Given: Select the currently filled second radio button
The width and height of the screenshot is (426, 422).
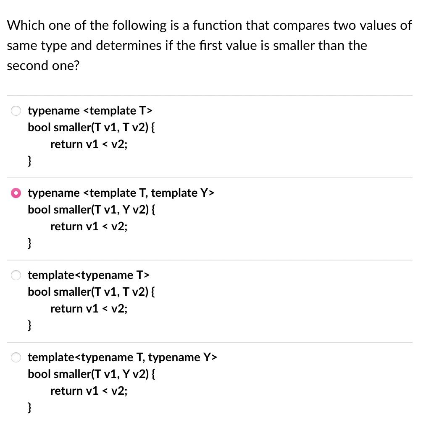Looking at the screenshot, I should tap(16, 193).
